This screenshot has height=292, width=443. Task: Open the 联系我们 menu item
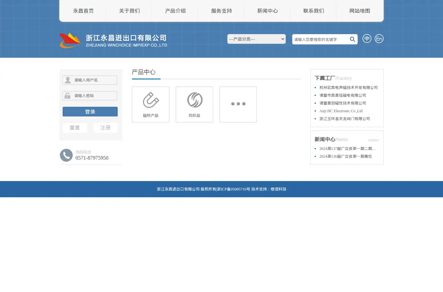313,11
